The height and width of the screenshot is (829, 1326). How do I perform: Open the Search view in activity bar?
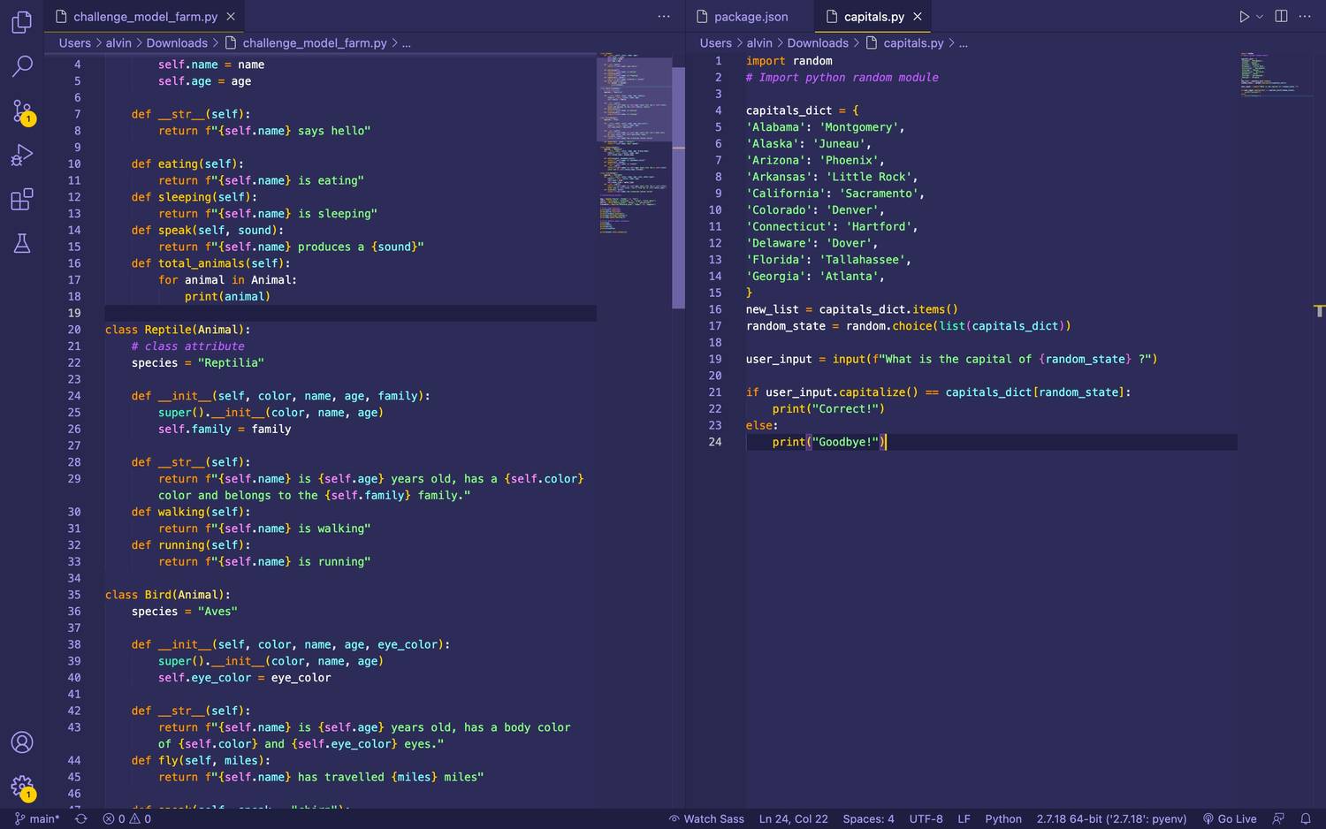(22, 66)
